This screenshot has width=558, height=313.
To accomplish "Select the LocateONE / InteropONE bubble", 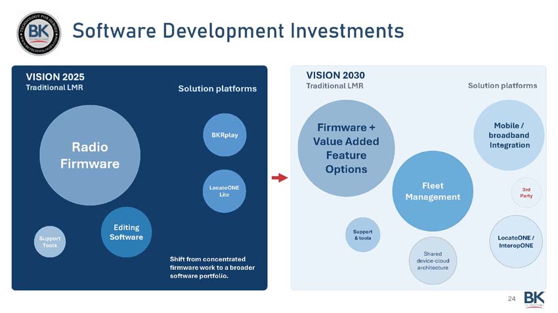I will pyautogui.click(x=515, y=242).
